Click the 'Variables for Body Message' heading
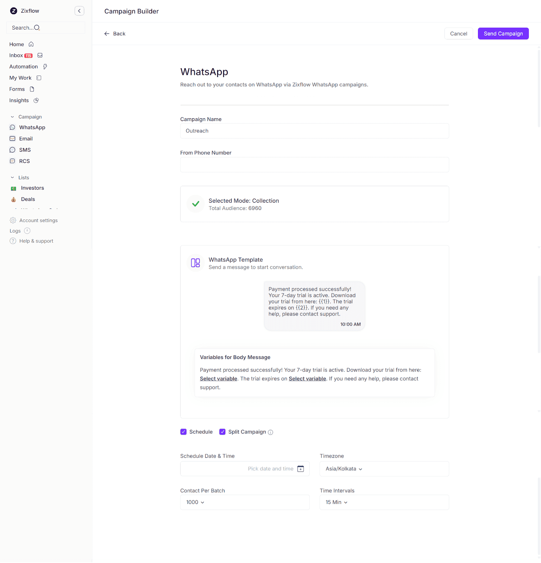541x563 pixels. click(x=235, y=358)
